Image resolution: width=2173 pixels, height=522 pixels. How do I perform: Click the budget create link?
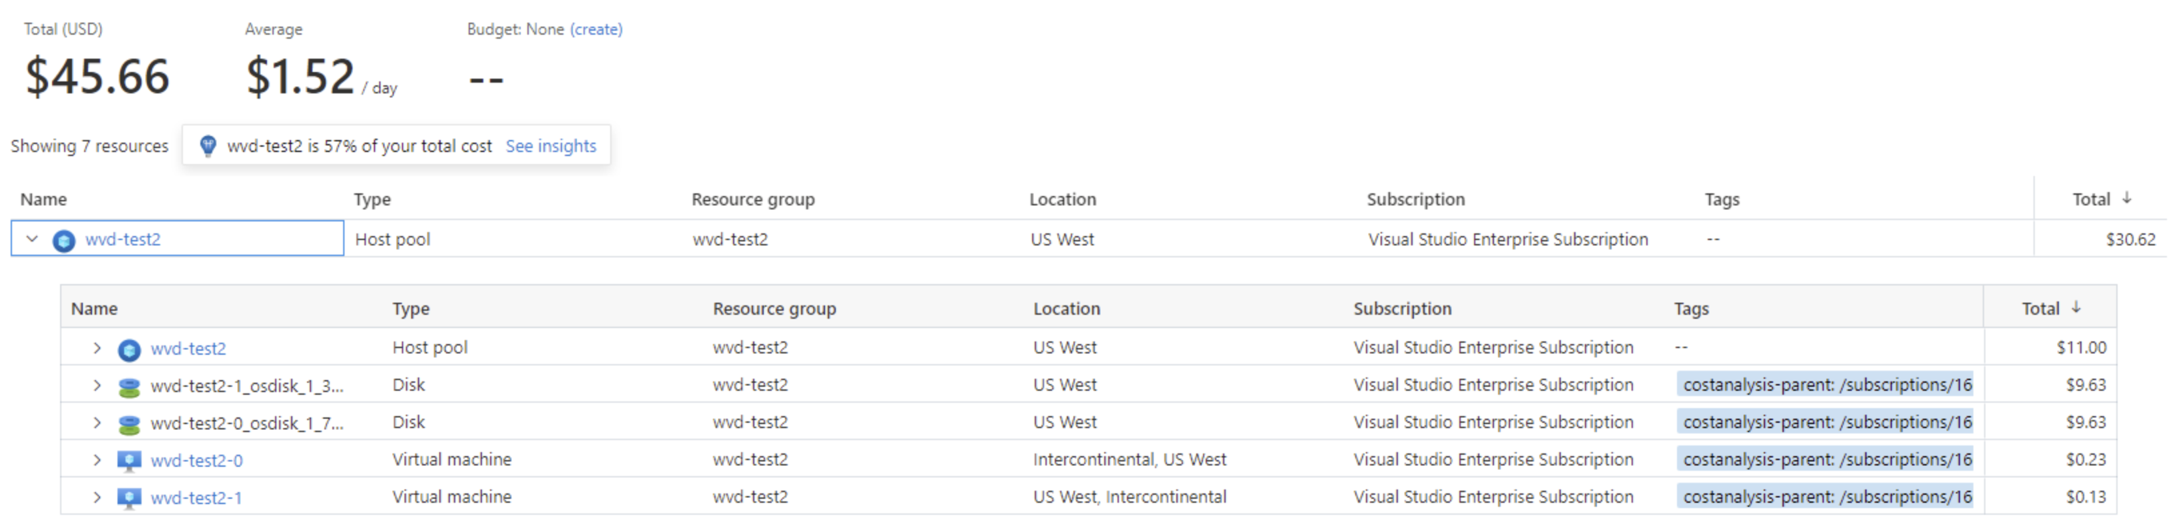(x=596, y=29)
